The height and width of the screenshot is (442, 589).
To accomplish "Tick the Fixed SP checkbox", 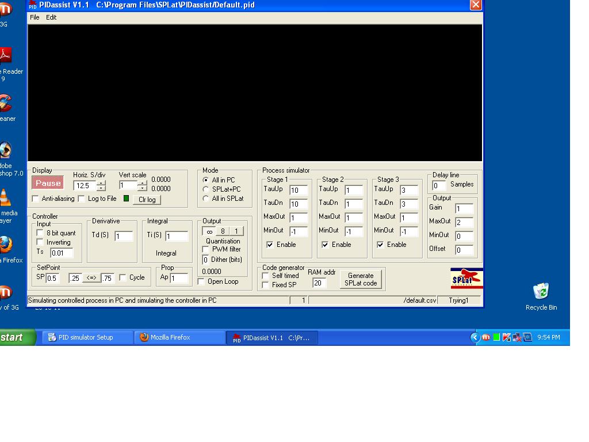I will click(266, 285).
